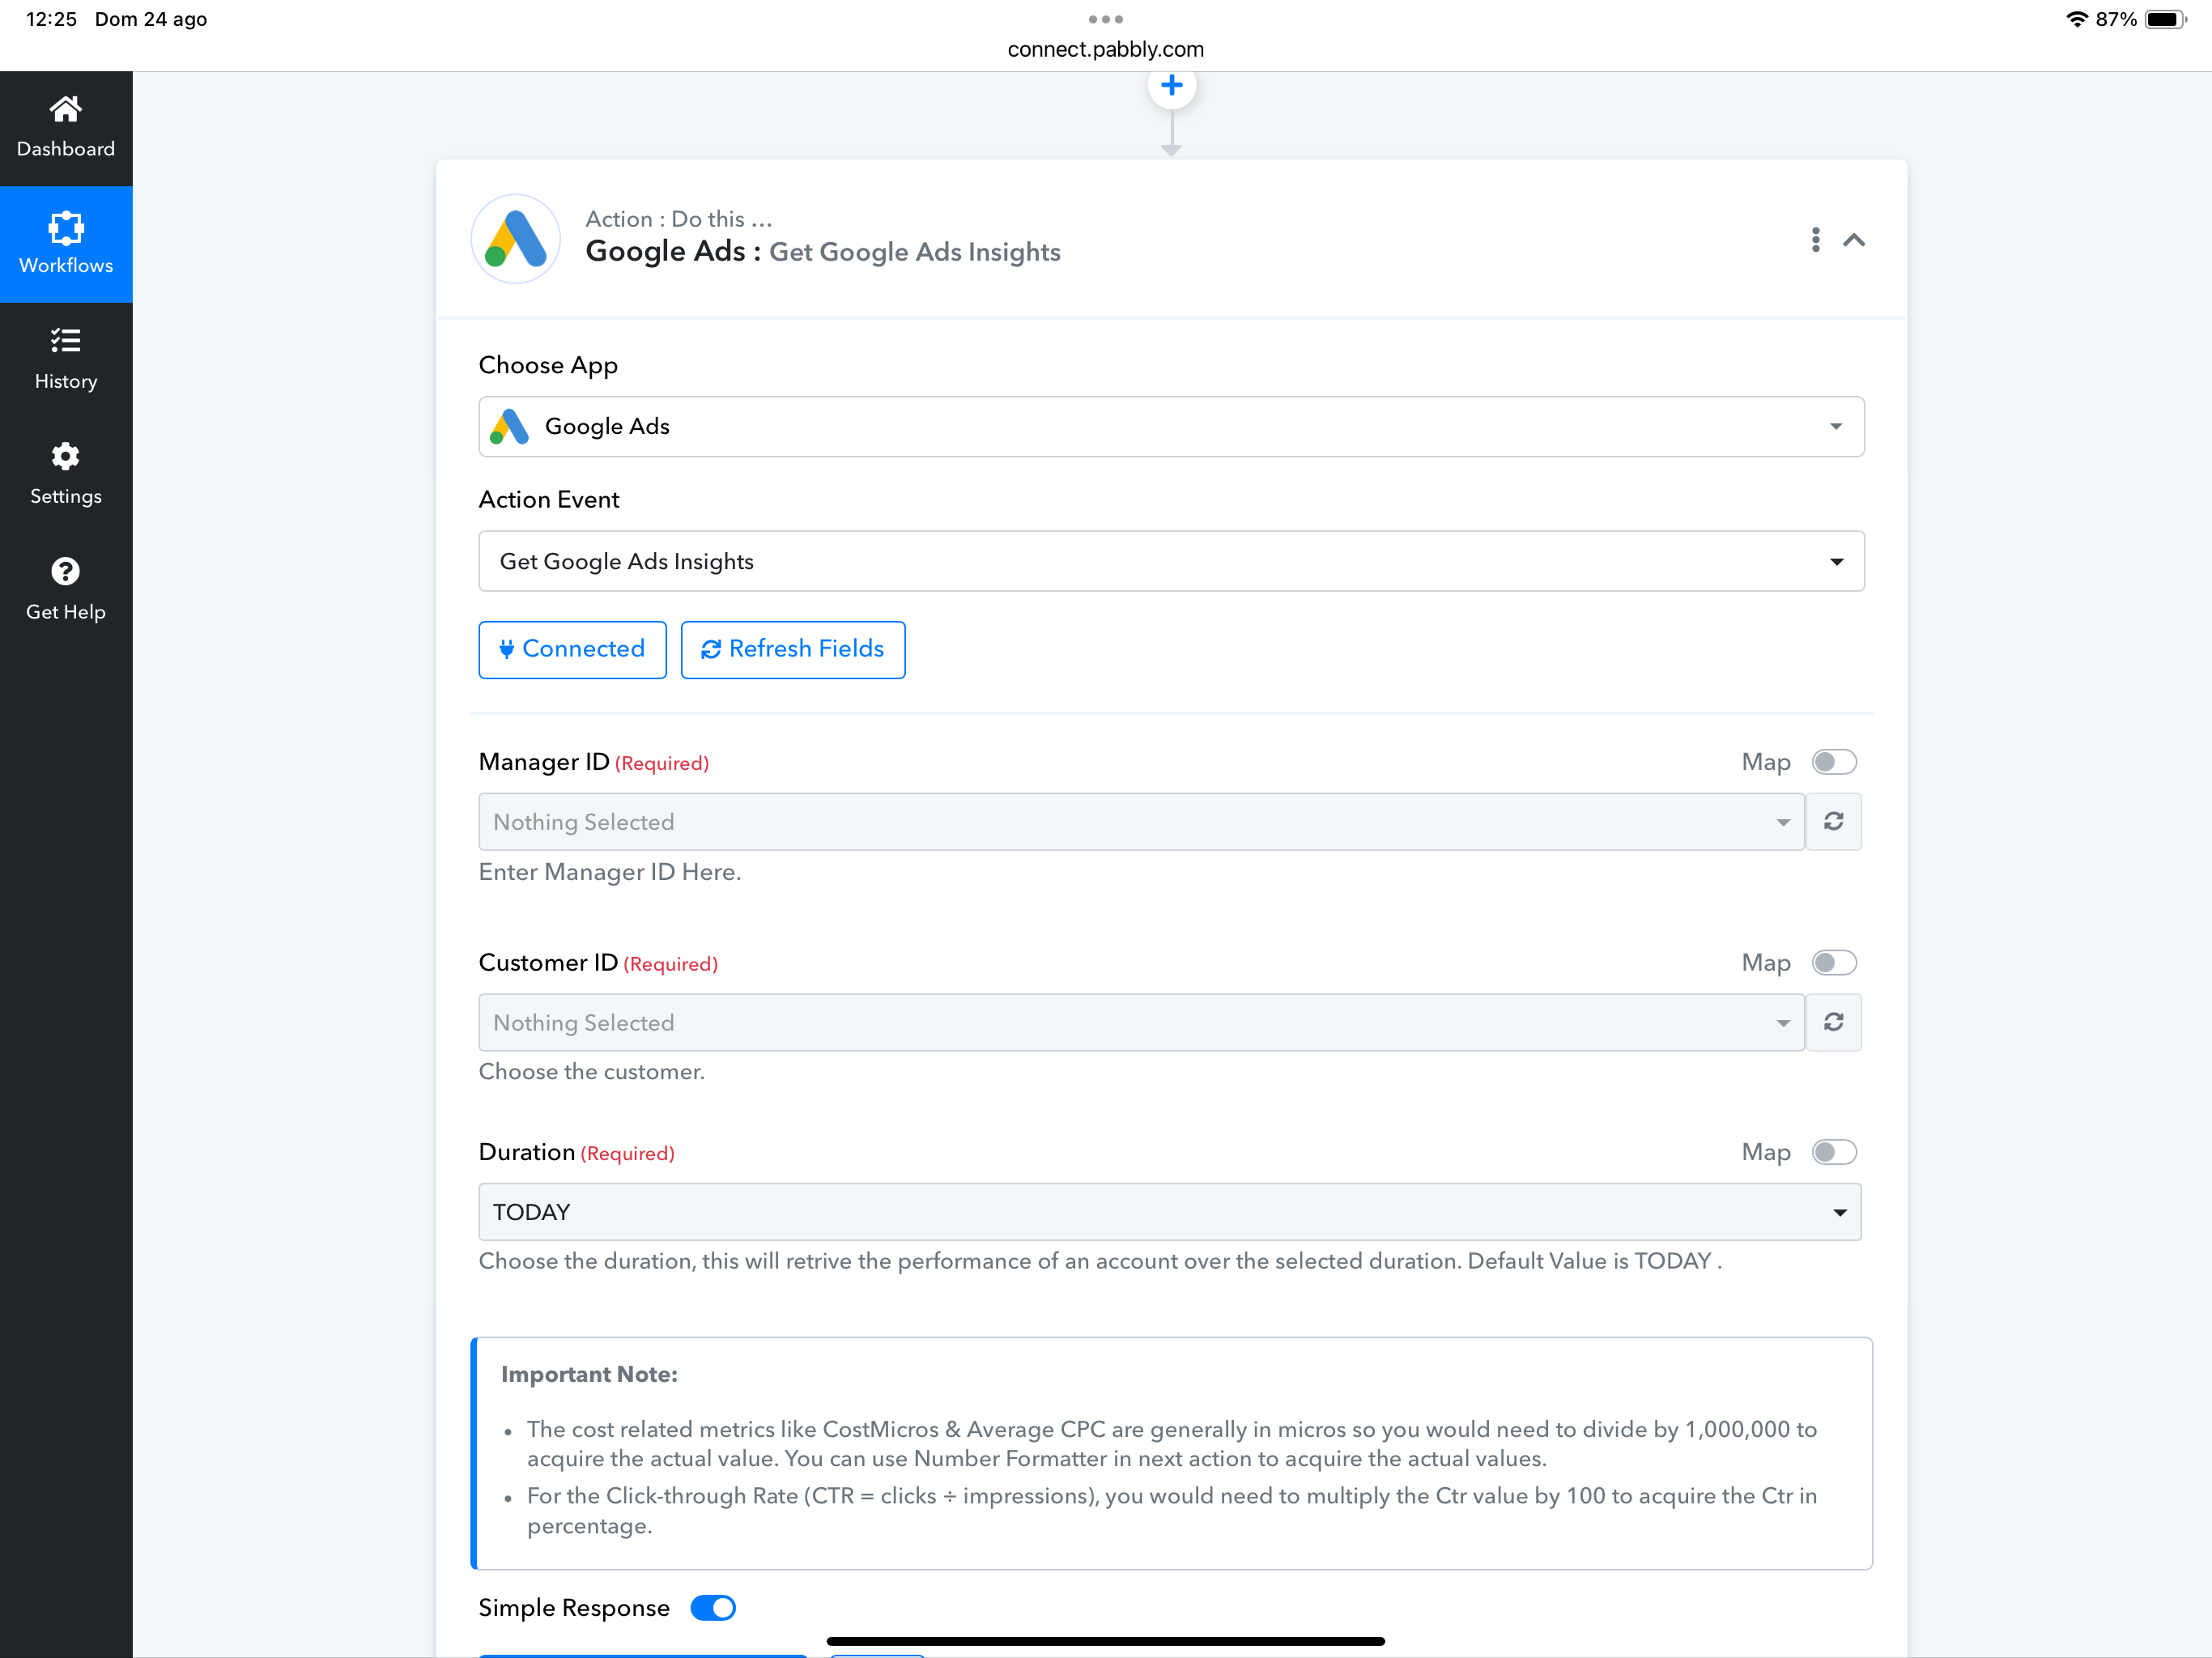Turn on Map toggle for Duration

point(1834,1152)
